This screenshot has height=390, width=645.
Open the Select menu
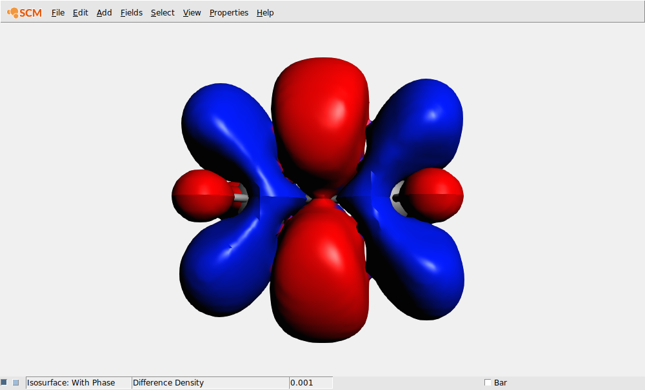[x=163, y=12]
